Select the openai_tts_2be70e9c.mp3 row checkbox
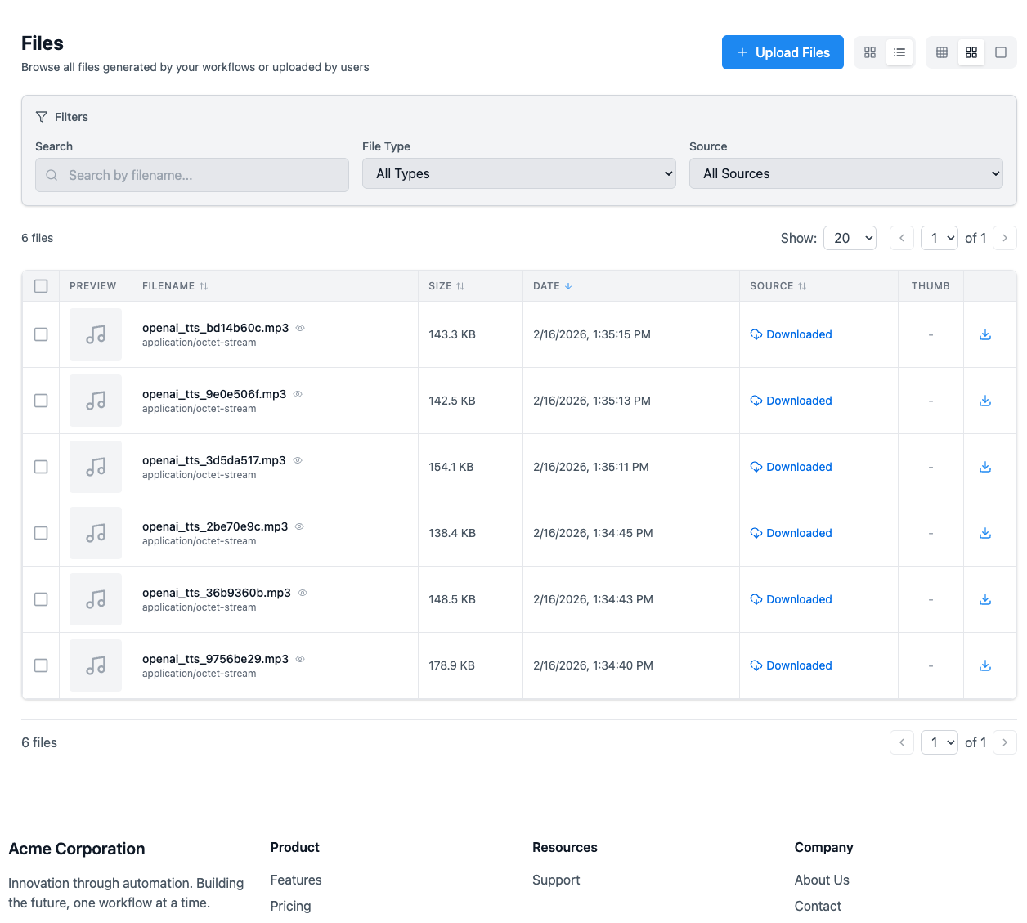 coord(41,533)
